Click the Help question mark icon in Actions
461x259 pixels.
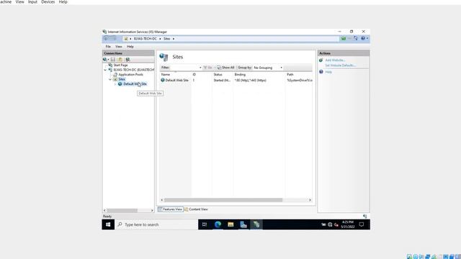pyautogui.click(x=321, y=72)
